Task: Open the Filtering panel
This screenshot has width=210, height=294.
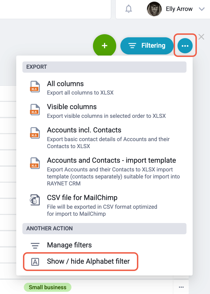Action: (x=147, y=46)
